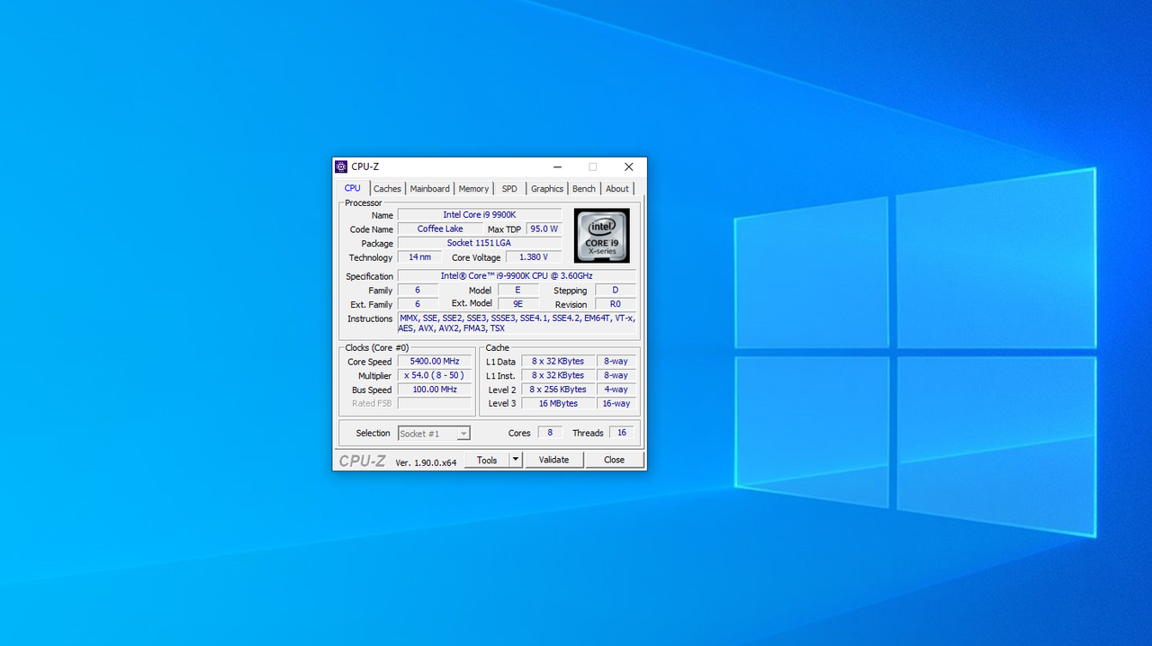
Task: Click the name field "Intel Core i9 9900K"
Action: click(480, 215)
